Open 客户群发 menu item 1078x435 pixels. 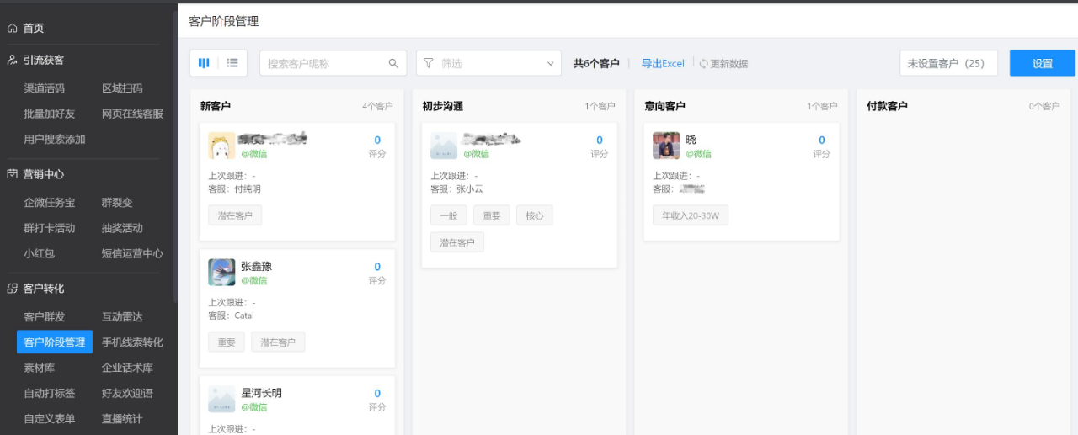click(44, 317)
